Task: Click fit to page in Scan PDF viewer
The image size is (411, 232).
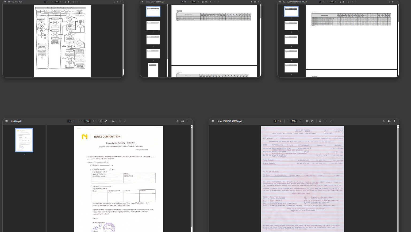Action: (307, 121)
